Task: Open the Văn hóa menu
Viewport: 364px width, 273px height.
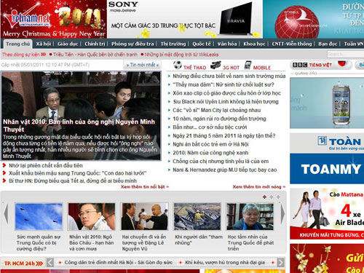Action: [x=227, y=44]
